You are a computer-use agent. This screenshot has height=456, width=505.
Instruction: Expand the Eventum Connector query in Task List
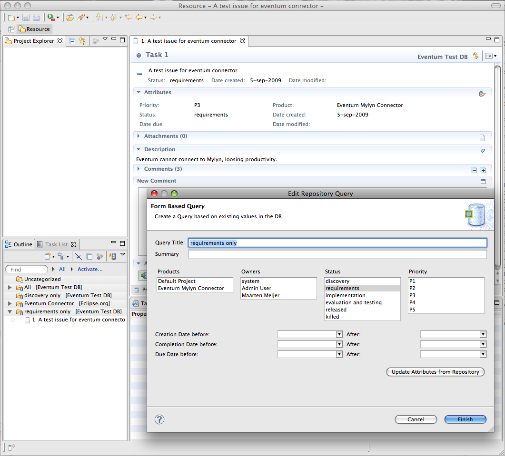(10, 303)
